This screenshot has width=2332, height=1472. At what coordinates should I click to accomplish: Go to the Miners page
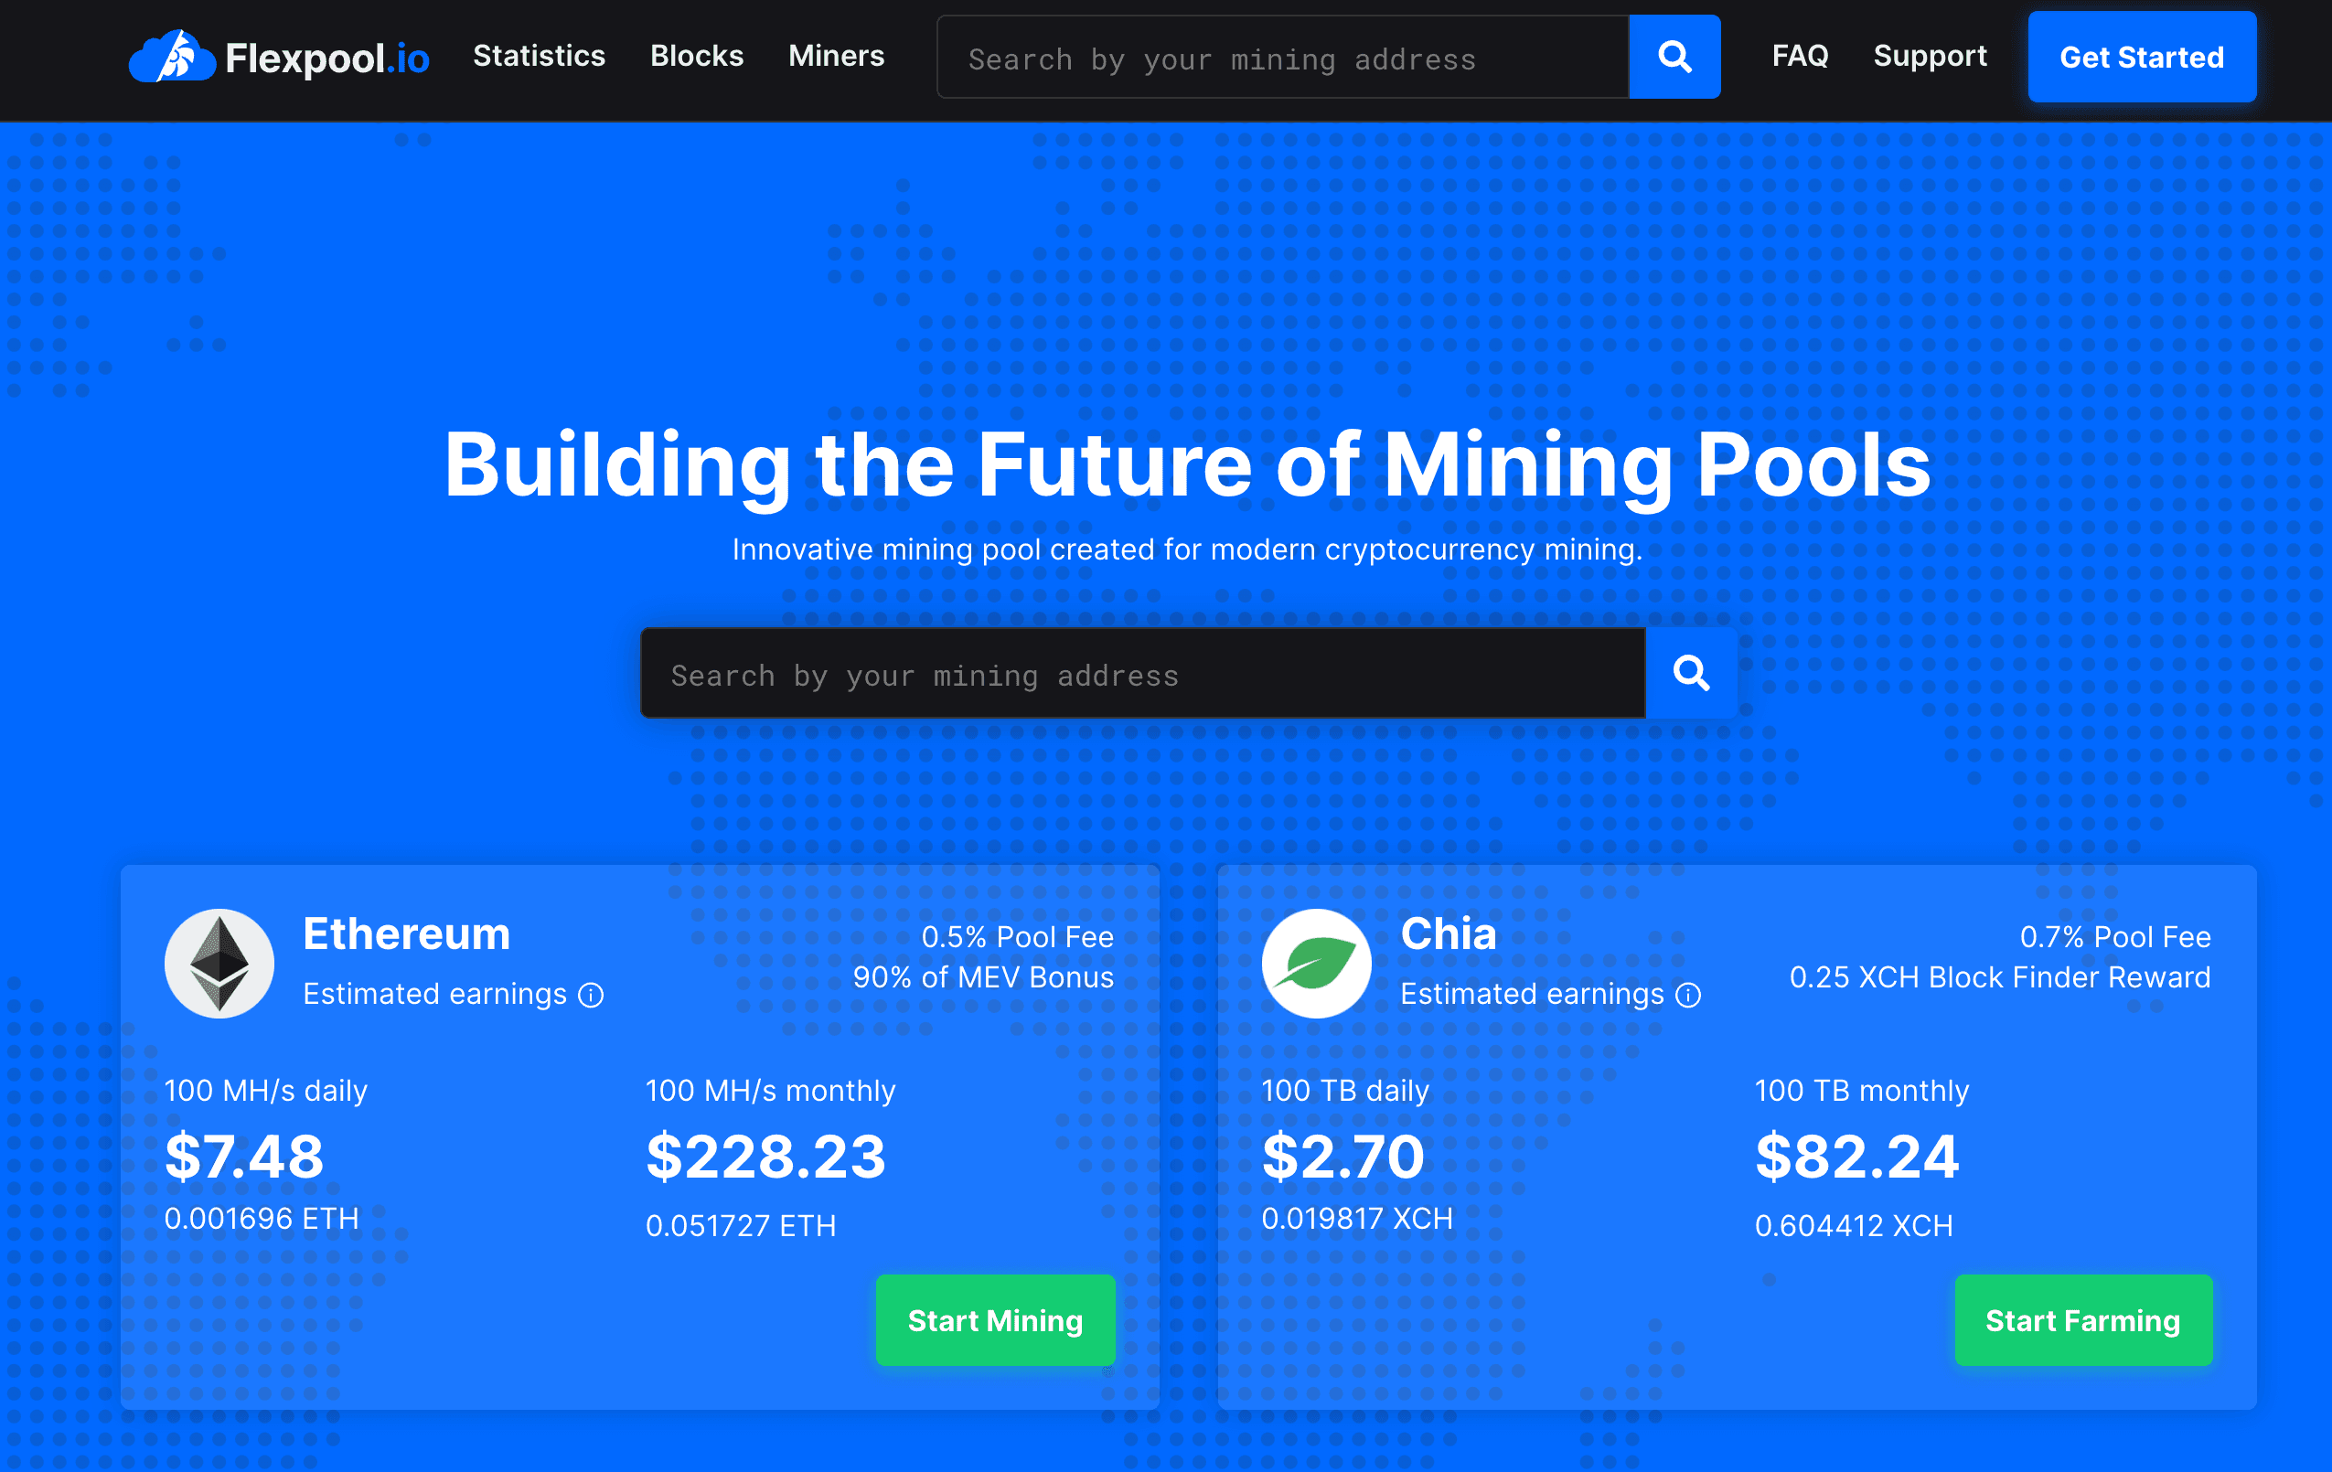pos(836,56)
